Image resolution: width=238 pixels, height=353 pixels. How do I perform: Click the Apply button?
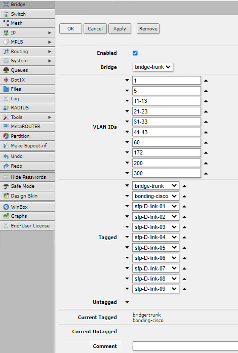(x=120, y=28)
